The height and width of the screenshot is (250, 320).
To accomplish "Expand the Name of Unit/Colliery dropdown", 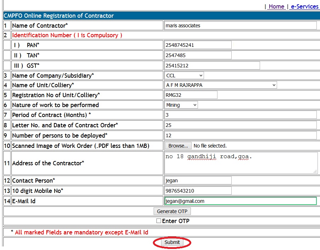I will click(x=221, y=85).
